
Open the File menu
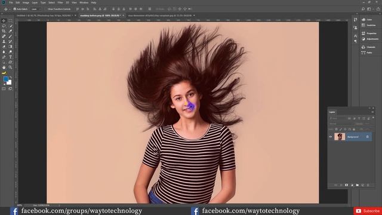[11, 2]
